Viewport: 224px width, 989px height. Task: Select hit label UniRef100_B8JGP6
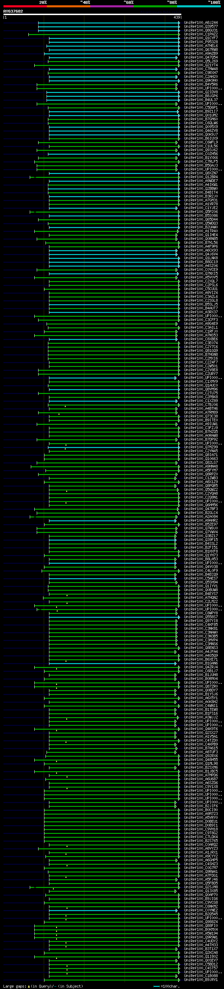tap(201, 96)
